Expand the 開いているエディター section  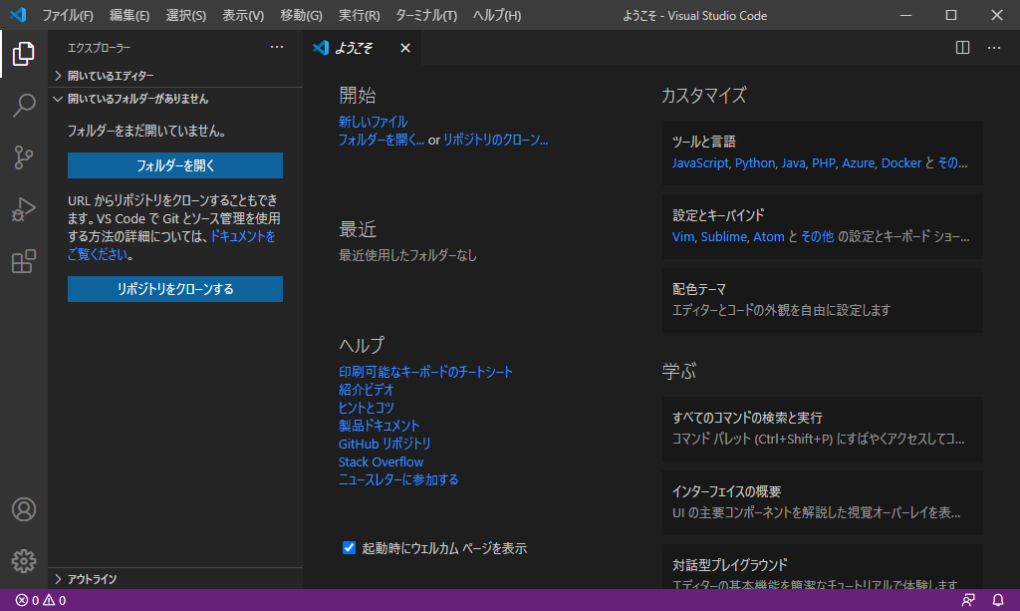point(175,76)
